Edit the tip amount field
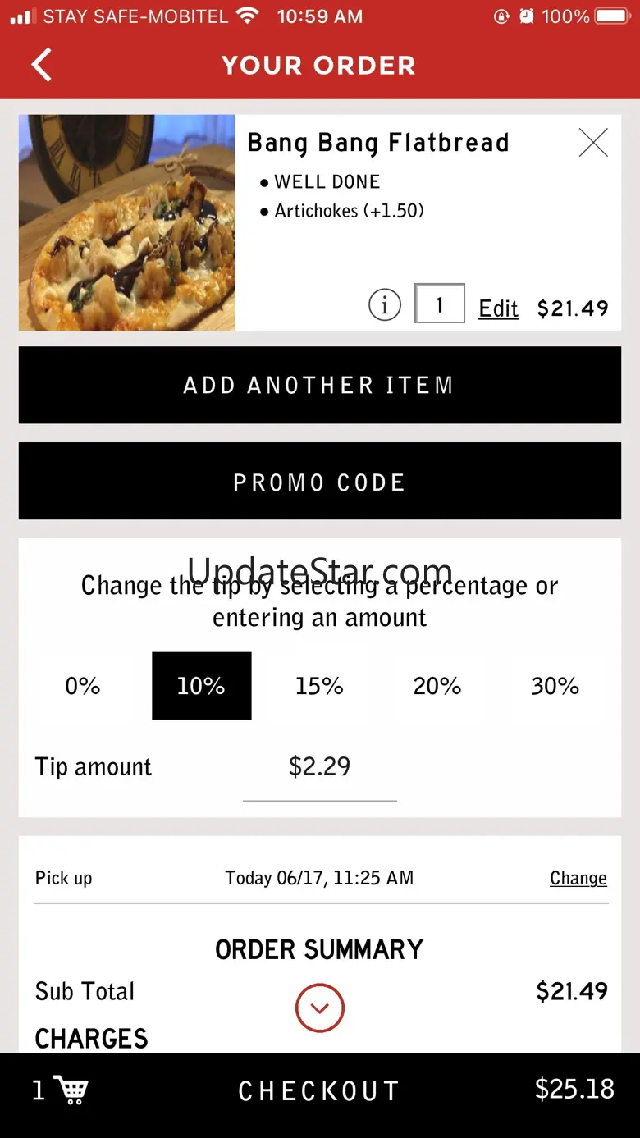The image size is (640, 1138). pos(319,767)
